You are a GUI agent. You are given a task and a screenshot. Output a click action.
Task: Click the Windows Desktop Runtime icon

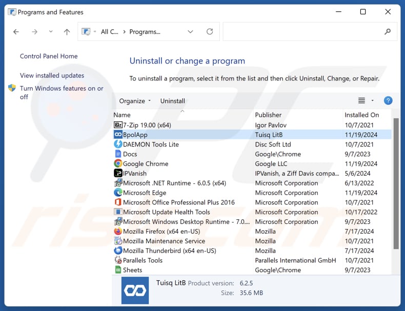[x=118, y=221]
